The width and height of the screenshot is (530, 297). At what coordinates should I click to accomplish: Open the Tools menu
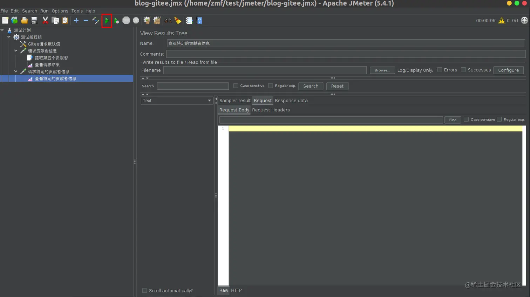click(77, 11)
